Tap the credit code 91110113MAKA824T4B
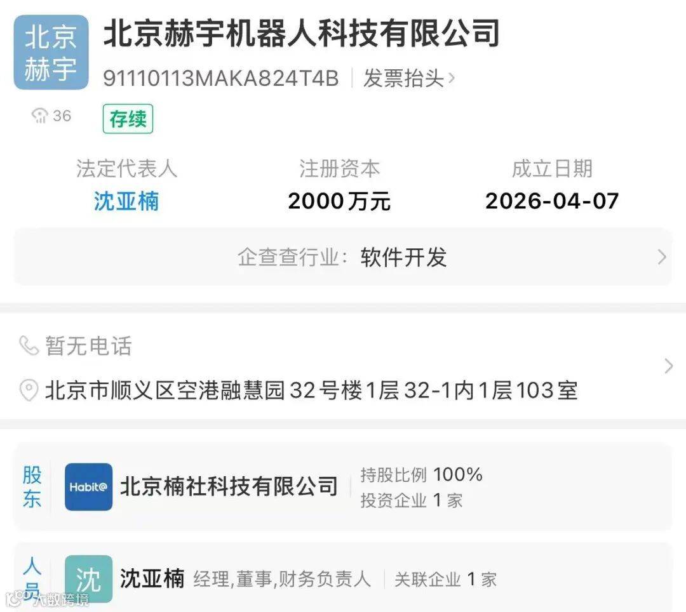Viewport: 686px width, 612px height. coord(221,79)
